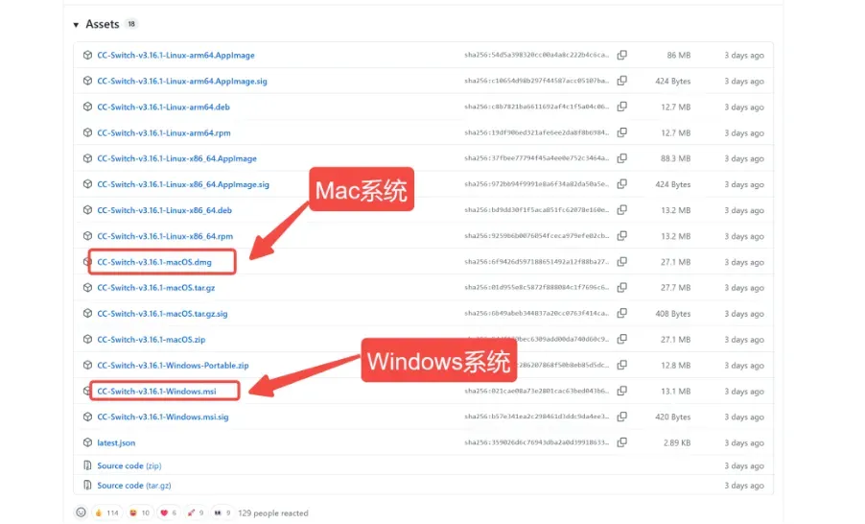The width and height of the screenshot is (865, 524).
Task: Download CC-Switch-v3.16.1-macOS.dmg
Action: tap(154, 262)
